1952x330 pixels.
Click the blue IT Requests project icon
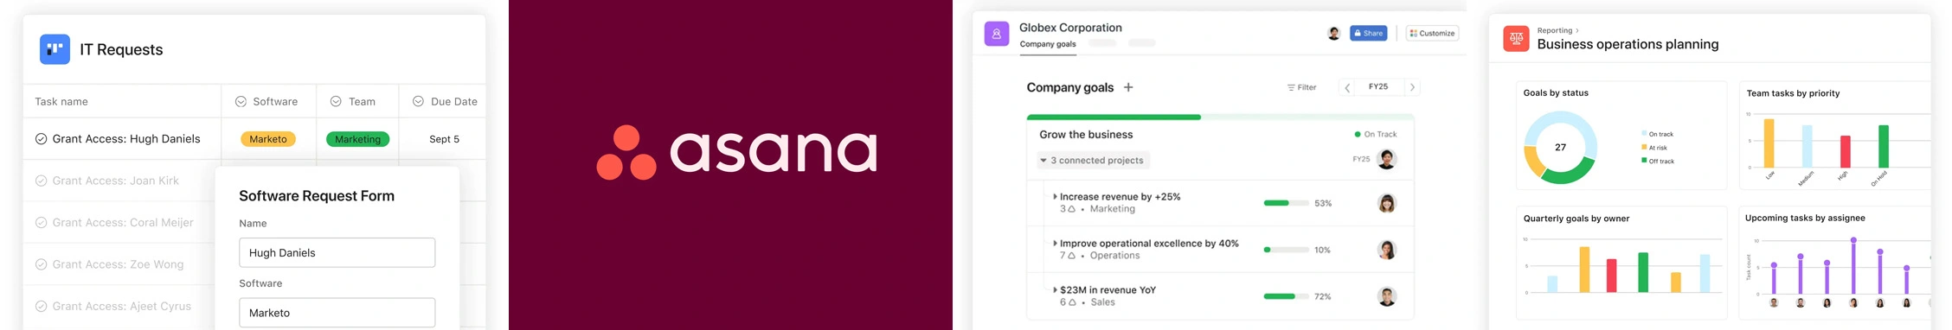tap(55, 49)
